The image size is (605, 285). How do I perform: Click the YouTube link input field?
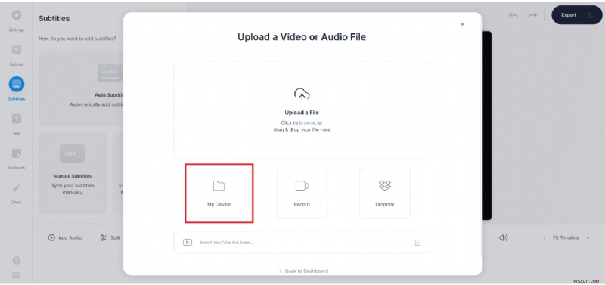click(x=302, y=243)
